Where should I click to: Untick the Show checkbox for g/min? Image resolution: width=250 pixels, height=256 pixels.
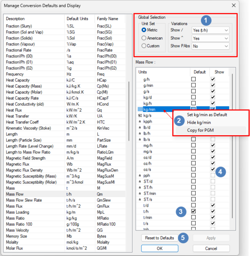212,85
